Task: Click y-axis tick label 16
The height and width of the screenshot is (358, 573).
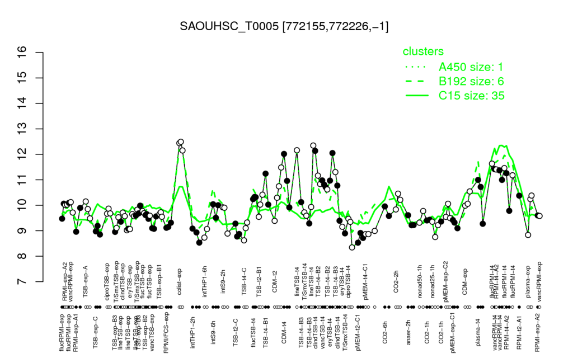Action: tap(22, 52)
